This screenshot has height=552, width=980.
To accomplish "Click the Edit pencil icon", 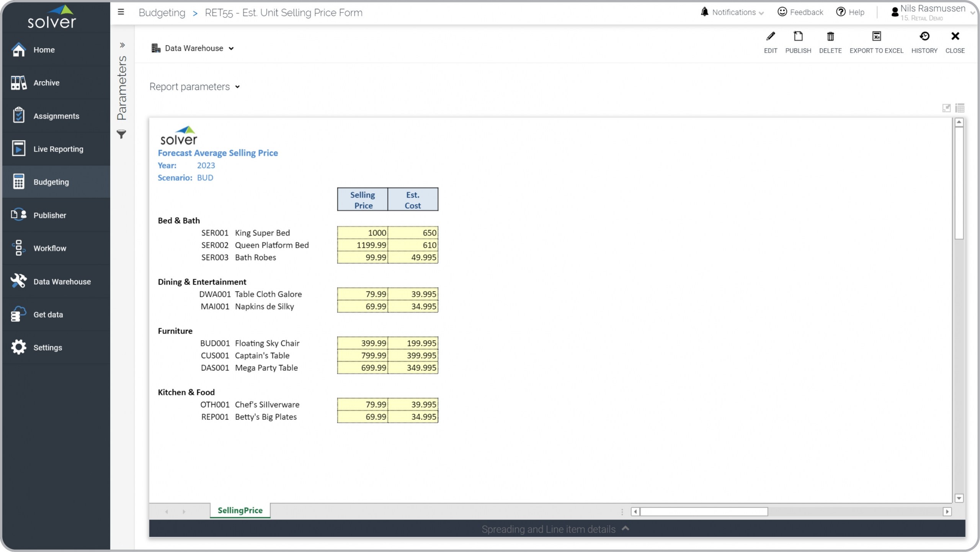I will tap(770, 37).
